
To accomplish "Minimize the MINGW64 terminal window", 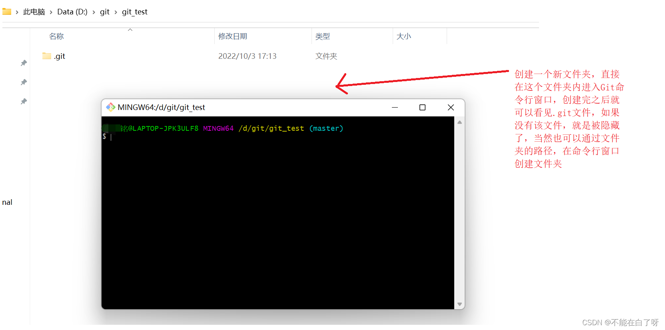I will 395,107.
